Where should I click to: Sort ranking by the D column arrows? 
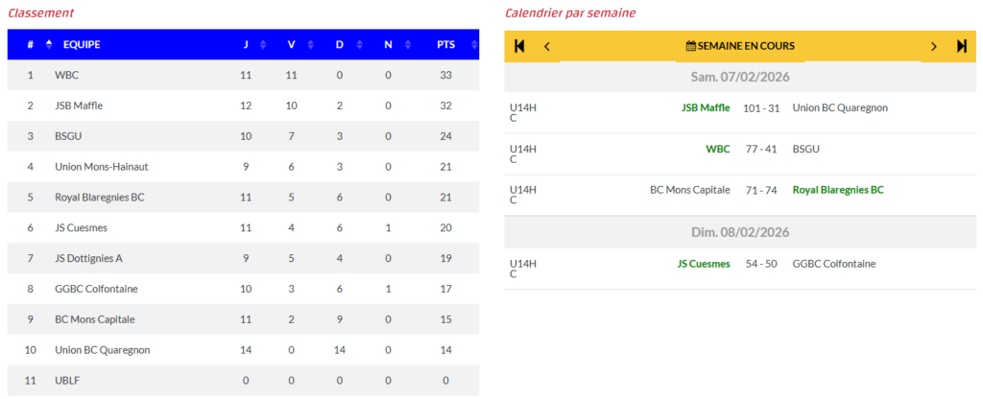click(x=356, y=44)
